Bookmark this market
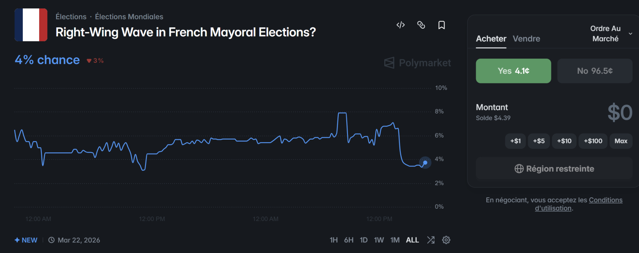The width and height of the screenshot is (639, 253). pos(442,25)
